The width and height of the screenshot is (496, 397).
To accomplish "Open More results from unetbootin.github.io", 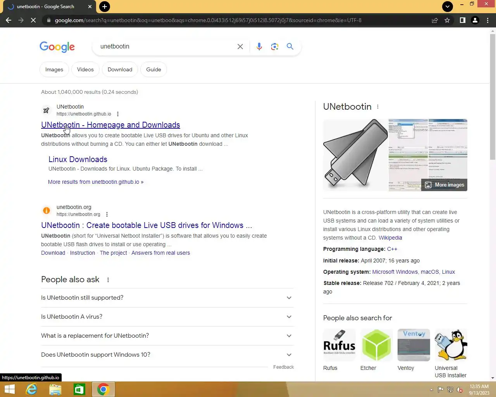I will (96, 182).
